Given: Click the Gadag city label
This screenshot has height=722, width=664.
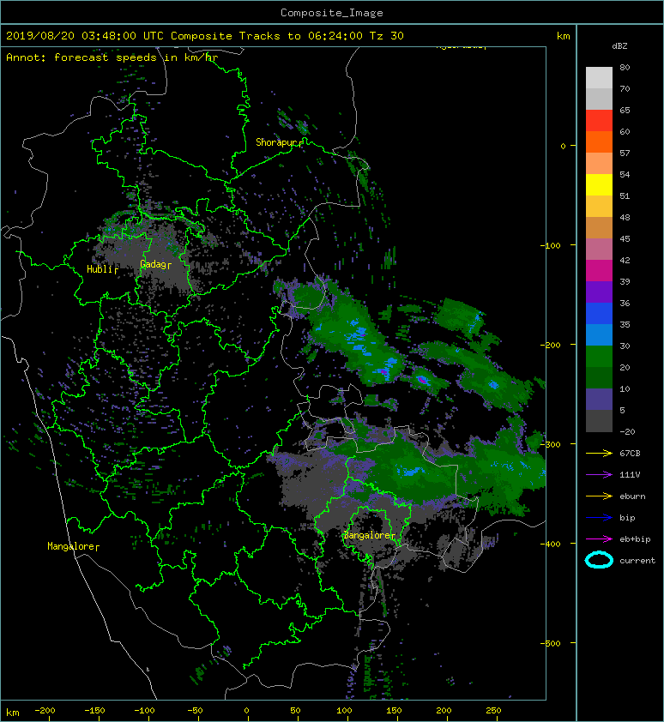Looking at the screenshot, I should [154, 264].
